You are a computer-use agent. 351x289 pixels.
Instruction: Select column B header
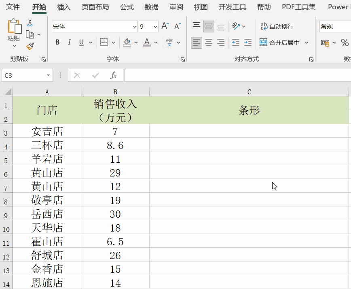click(x=115, y=92)
